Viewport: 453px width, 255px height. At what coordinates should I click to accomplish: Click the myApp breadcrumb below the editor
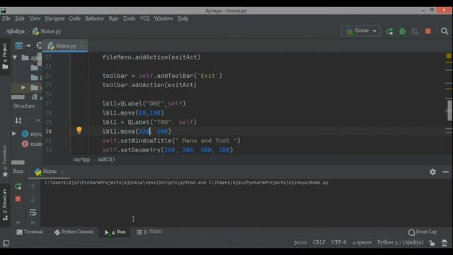click(x=81, y=159)
